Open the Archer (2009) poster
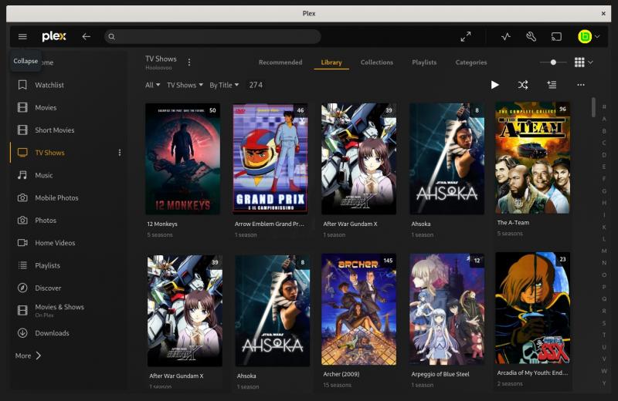Screen dimensions: 618x401 [358, 309]
